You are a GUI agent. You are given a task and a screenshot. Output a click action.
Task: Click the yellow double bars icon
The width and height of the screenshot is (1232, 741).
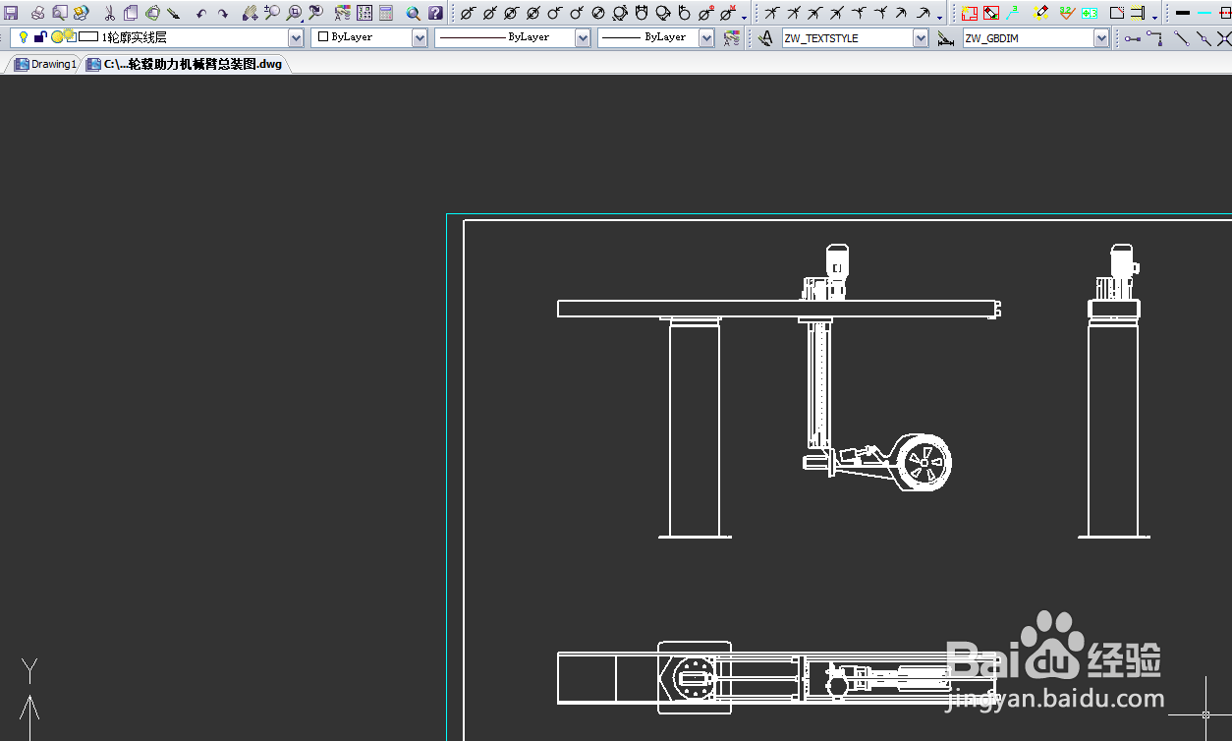pyautogui.click(x=1138, y=13)
